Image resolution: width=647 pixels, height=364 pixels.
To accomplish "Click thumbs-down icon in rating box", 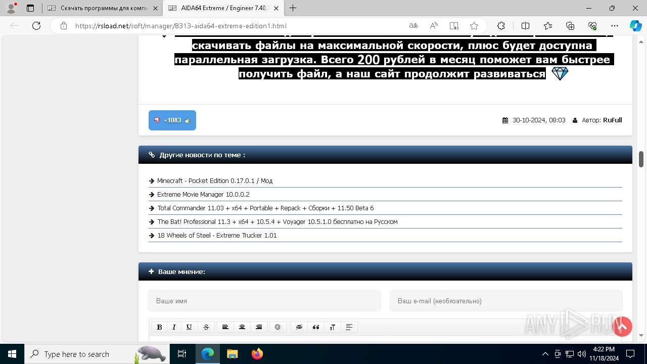I will pyautogui.click(x=157, y=120).
